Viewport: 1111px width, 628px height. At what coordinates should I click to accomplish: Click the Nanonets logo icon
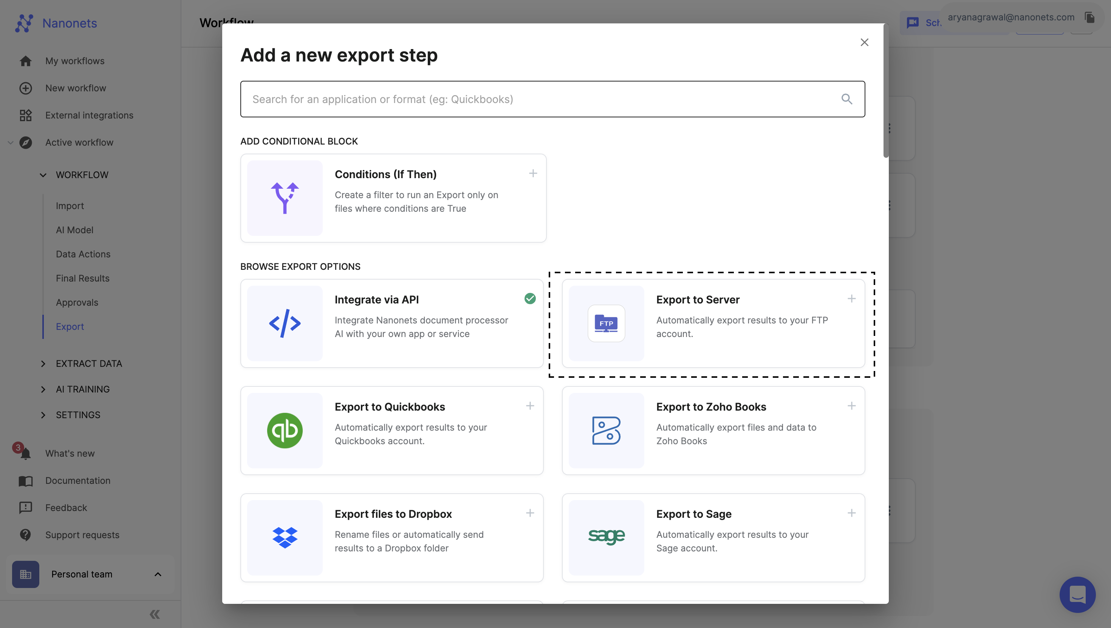tap(24, 23)
